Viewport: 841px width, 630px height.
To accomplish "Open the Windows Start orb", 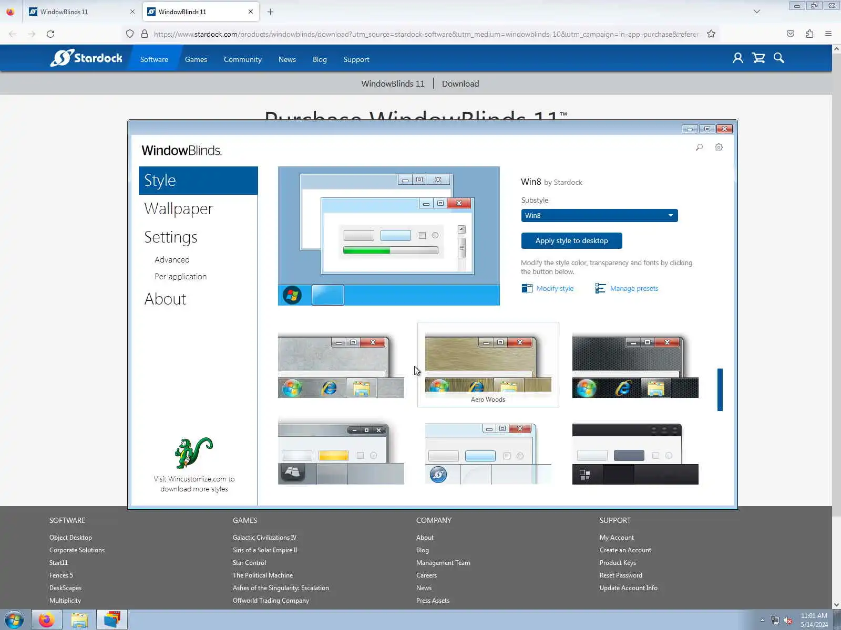I will (x=14, y=620).
